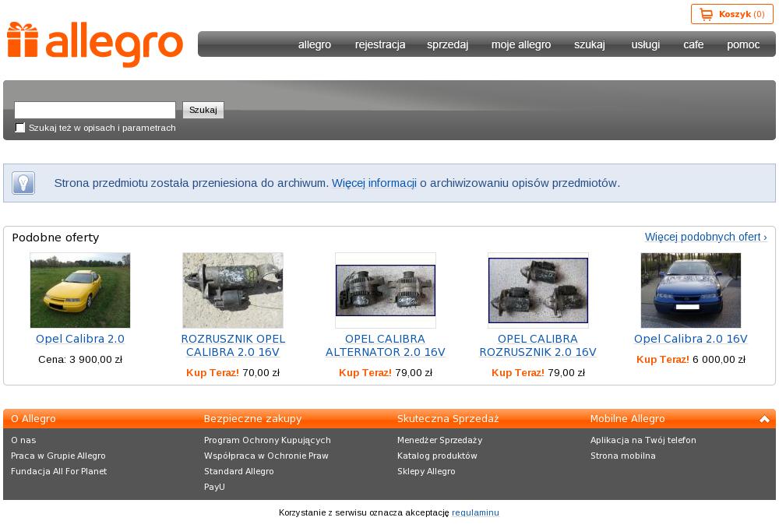The image size is (779, 528).
Task: Open Fundacja All For Planet link
Action: (58, 471)
